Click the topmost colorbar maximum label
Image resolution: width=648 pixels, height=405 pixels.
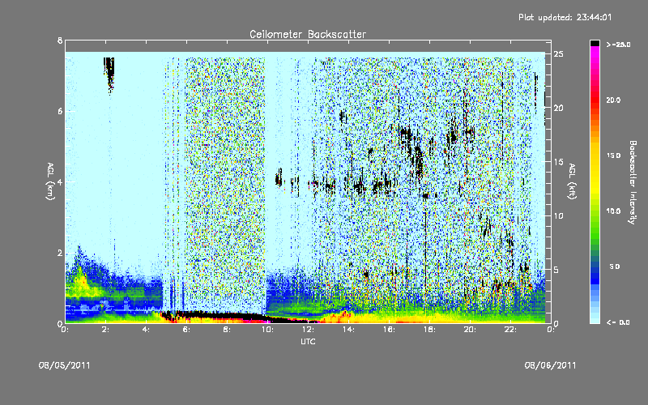[x=618, y=45]
